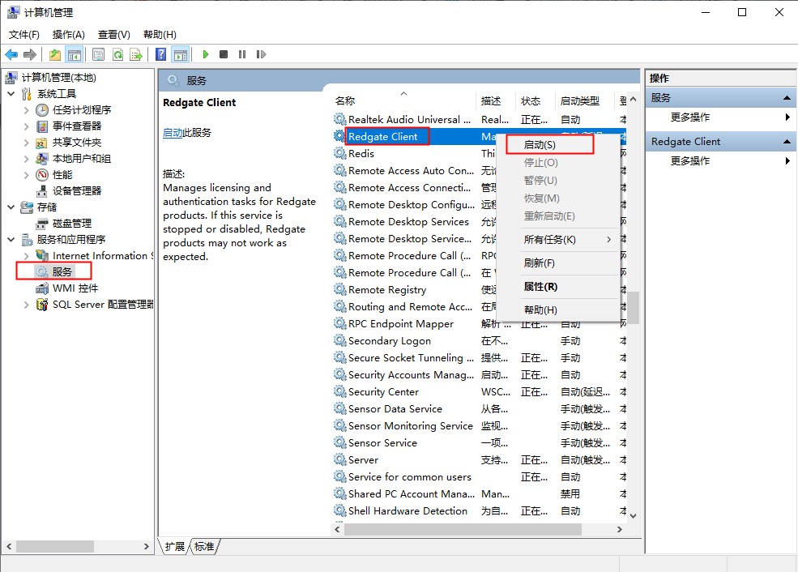Click the Back arrow toolbar icon
The height and width of the screenshot is (572, 798).
pyautogui.click(x=11, y=54)
